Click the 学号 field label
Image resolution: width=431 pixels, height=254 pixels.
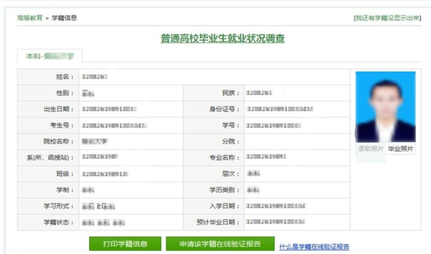click(x=231, y=126)
